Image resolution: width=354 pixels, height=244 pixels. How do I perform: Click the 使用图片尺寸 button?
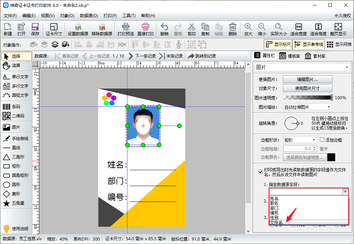(x=308, y=88)
